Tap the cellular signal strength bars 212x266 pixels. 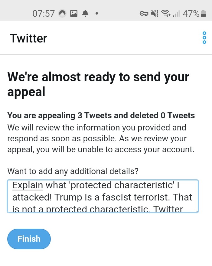coord(176,14)
